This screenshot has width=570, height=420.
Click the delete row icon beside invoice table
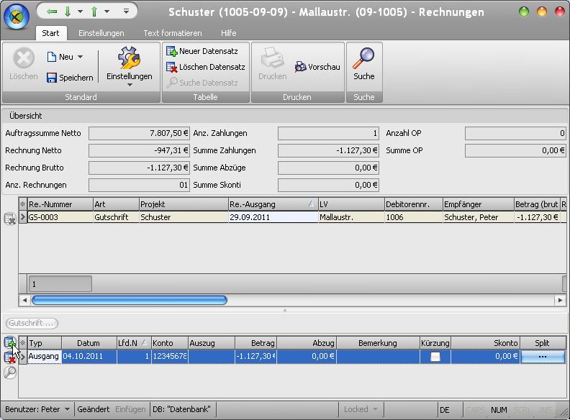tap(10, 219)
